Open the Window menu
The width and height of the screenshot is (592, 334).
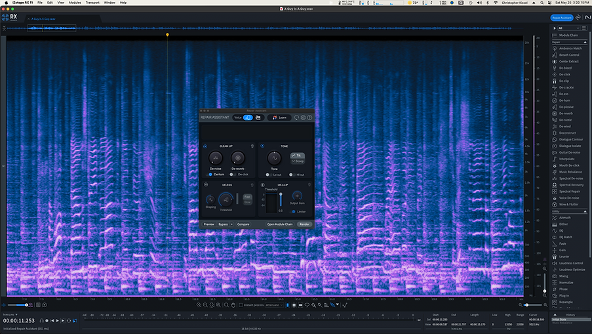pyautogui.click(x=109, y=3)
